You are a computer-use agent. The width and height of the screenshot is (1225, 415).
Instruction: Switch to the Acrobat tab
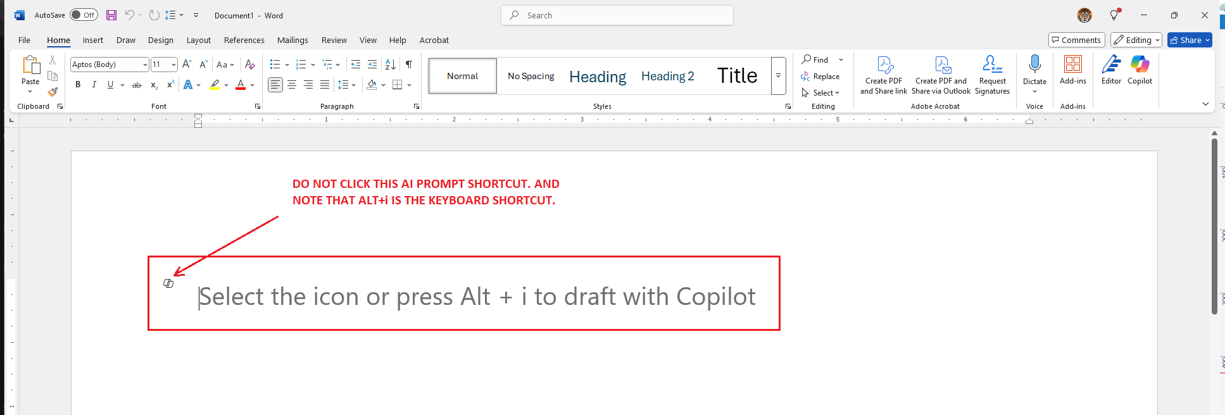click(434, 40)
